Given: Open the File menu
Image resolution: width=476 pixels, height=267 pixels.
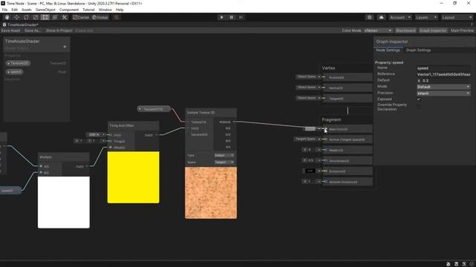Looking at the screenshot, I should 4,10.
